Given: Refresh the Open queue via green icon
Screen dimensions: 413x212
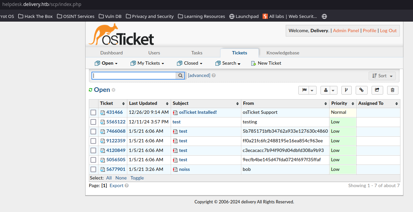Looking at the screenshot, I should (90, 90).
